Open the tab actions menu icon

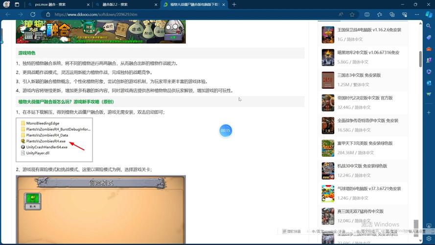(x=17, y=4)
